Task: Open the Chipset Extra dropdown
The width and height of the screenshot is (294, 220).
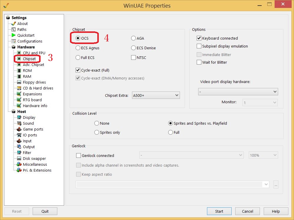Action: 156,95
